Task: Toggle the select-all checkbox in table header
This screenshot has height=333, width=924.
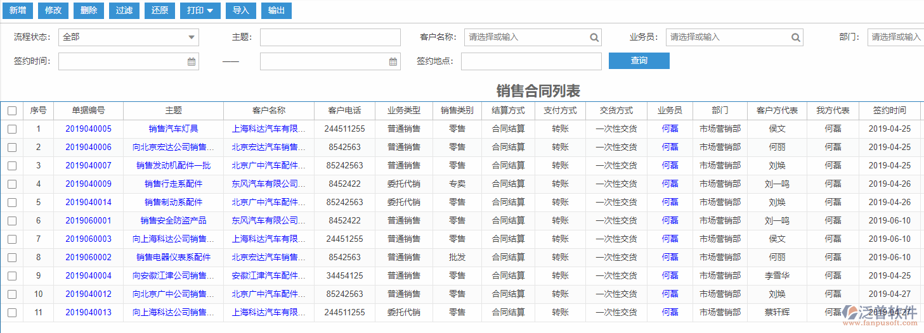Action: coord(12,111)
